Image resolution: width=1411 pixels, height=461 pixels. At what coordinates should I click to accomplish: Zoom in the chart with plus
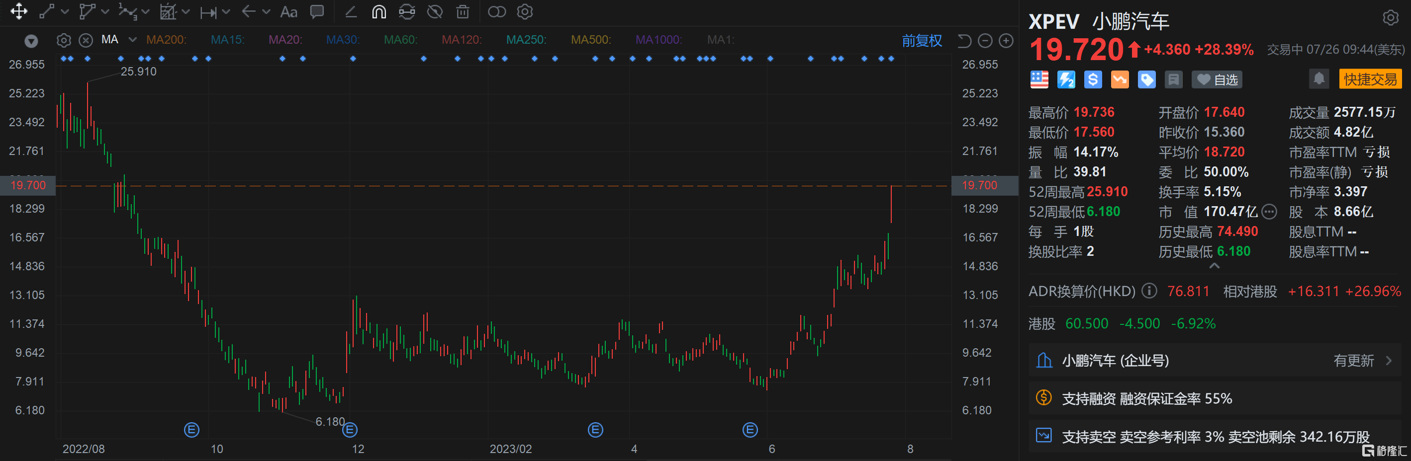(x=1006, y=40)
